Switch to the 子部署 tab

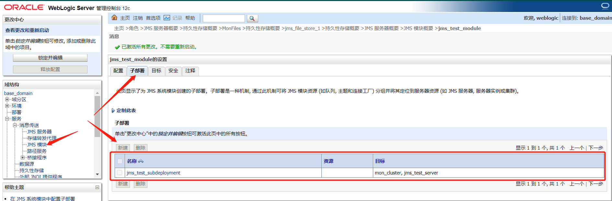(x=137, y=71)
